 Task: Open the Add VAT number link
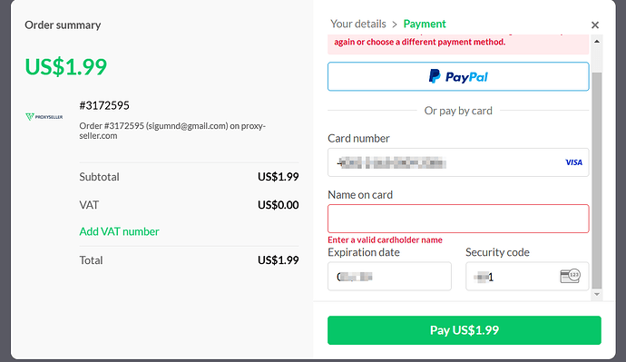click(x=119, y=231)
